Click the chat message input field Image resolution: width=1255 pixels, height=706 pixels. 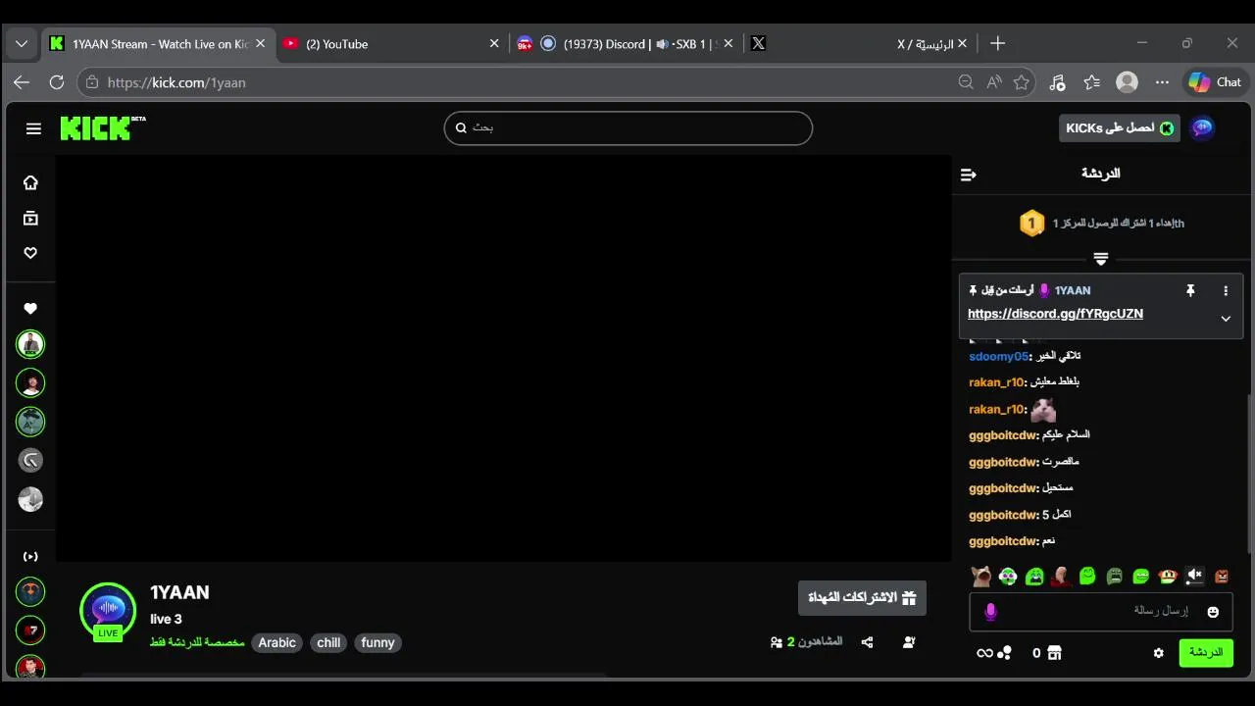[x=1101, y=612]
